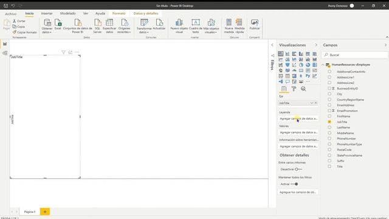Screen dimensions: 389x219
Task: Click Nueva medida button
Action: tap(229, 26)
